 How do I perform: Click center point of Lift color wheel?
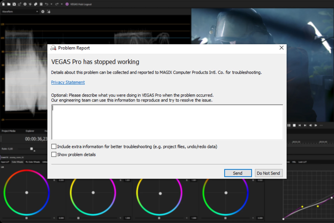pyautogui.click(x=27, y=192)
